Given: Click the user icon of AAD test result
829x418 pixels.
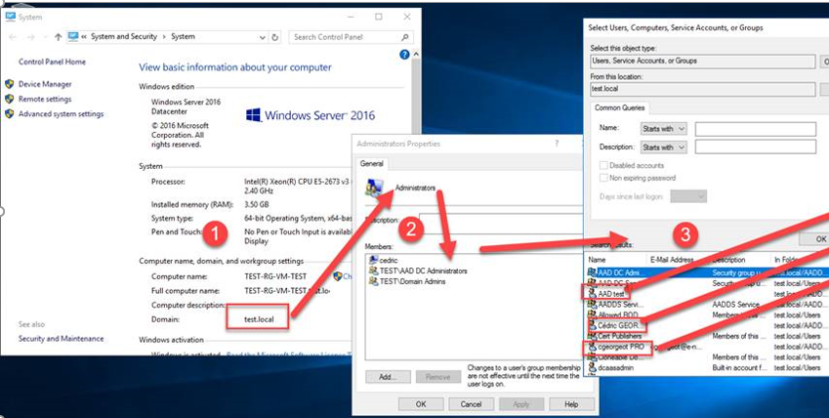Looking at the screenshot, I should pos(592,293).
